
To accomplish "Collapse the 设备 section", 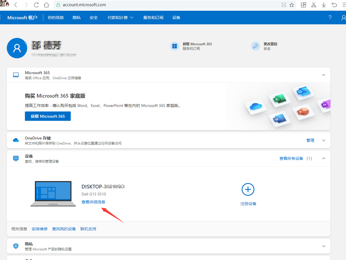I will tap(324, 158).
